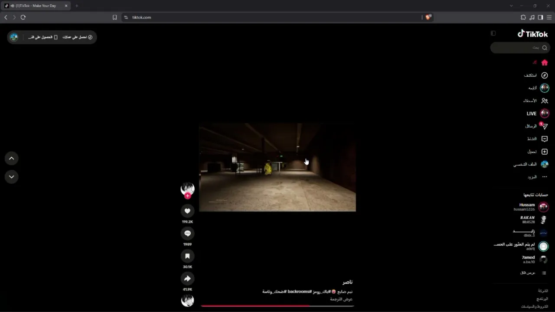Go to the previous video with up arrow

coord(12,158)
